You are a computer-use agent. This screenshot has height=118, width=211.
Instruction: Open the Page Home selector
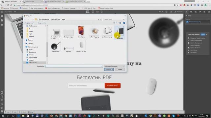tap(9, 12)
